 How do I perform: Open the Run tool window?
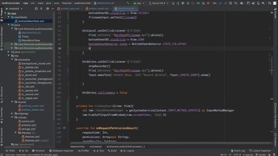point(99,151)
